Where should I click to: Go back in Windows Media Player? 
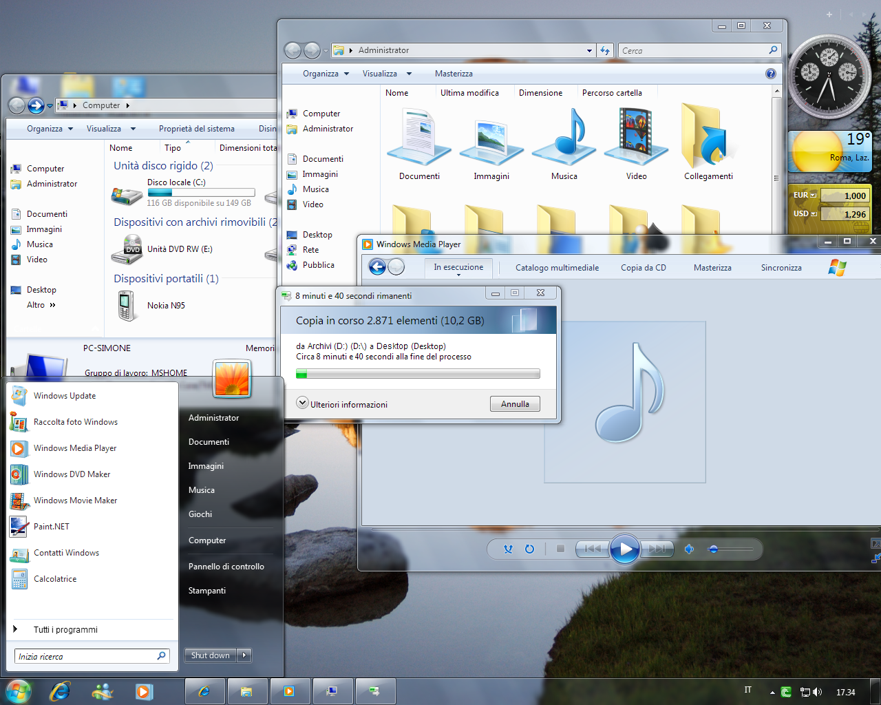coord(377,267)
